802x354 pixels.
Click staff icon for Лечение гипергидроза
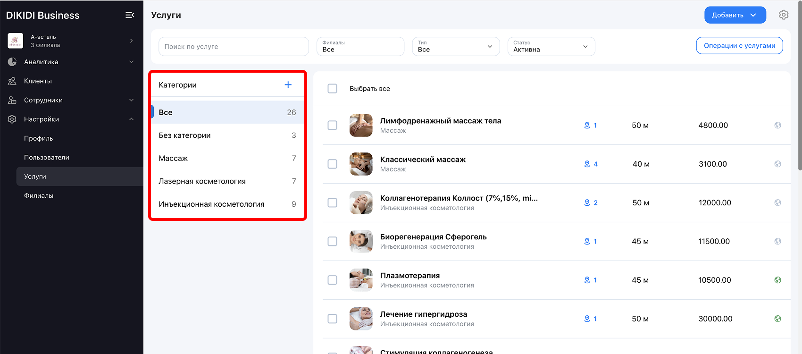click(x=587, y=319)
